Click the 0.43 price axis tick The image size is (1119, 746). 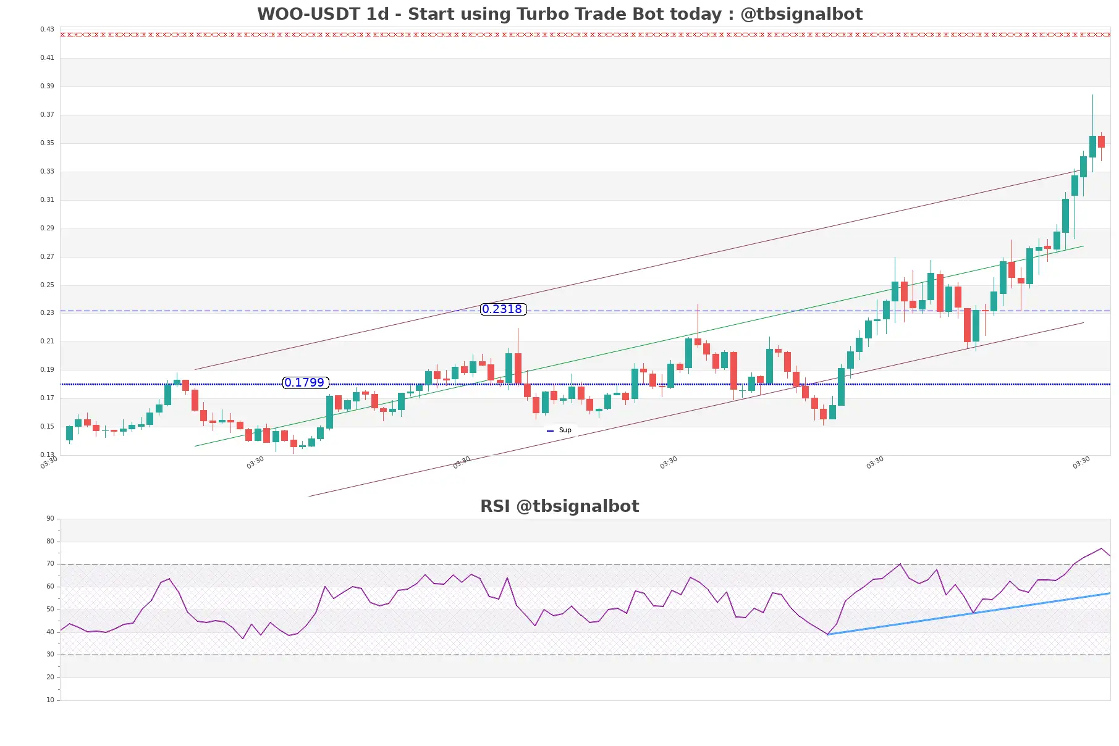pyautogui.click(x=47, y=29)
